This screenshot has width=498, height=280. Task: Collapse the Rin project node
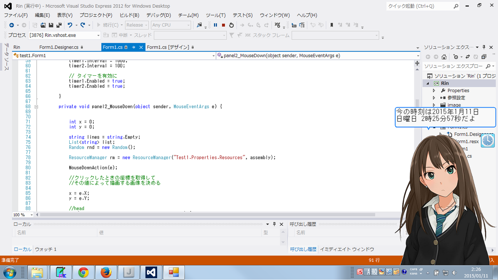pos(428,83)
